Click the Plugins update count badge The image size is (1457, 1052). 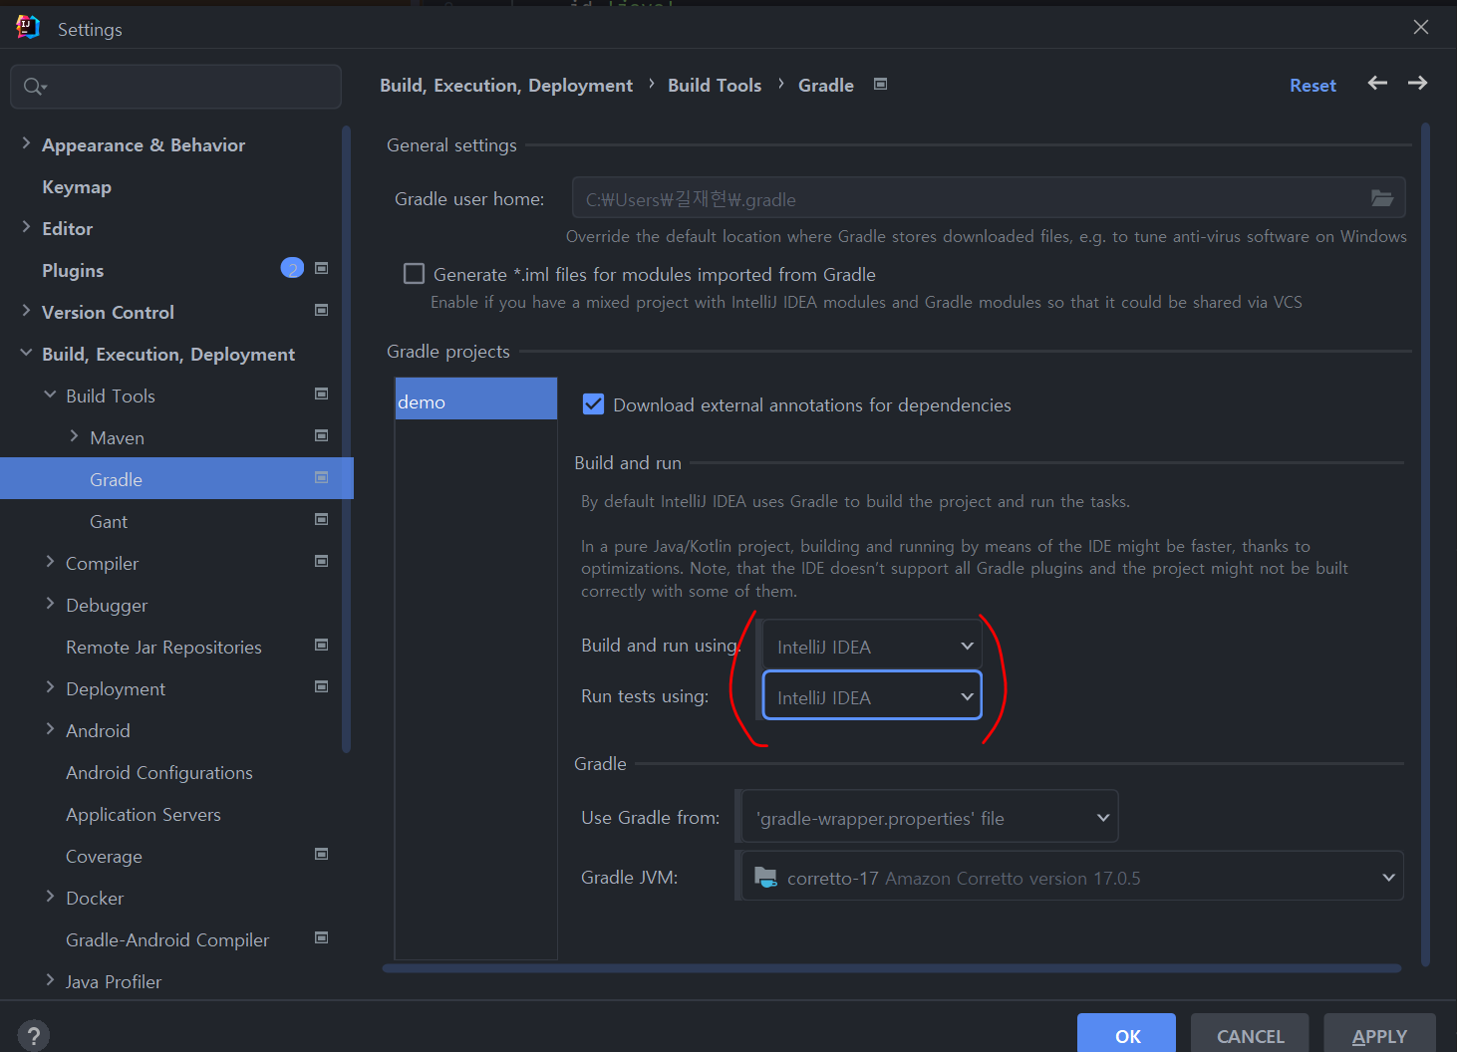(x=292, y=268)
